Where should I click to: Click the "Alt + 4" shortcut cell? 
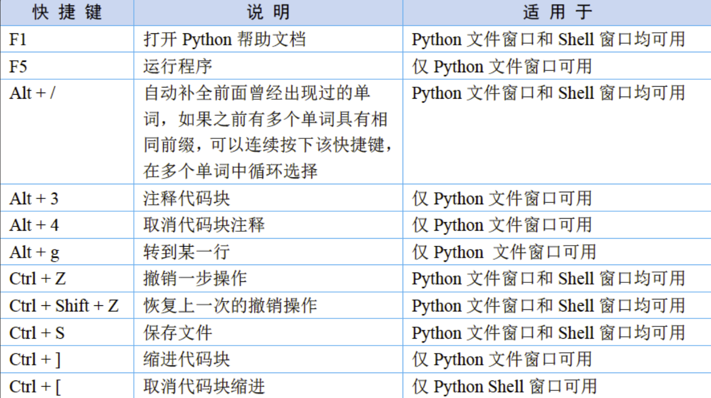(34, 225)
